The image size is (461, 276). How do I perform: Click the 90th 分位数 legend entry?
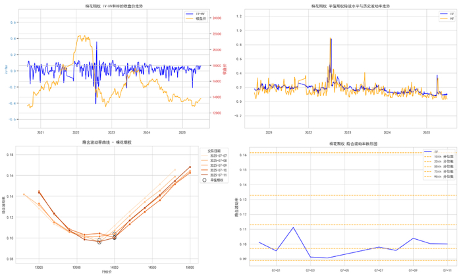(x=439, y=177)
